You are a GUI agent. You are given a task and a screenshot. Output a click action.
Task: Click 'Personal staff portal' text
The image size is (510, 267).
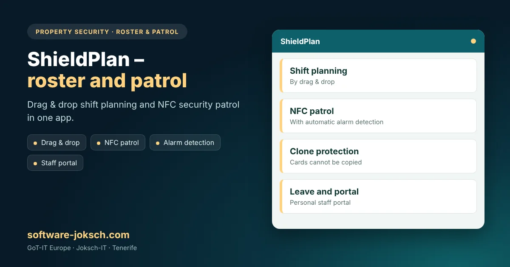pos(320,203)
